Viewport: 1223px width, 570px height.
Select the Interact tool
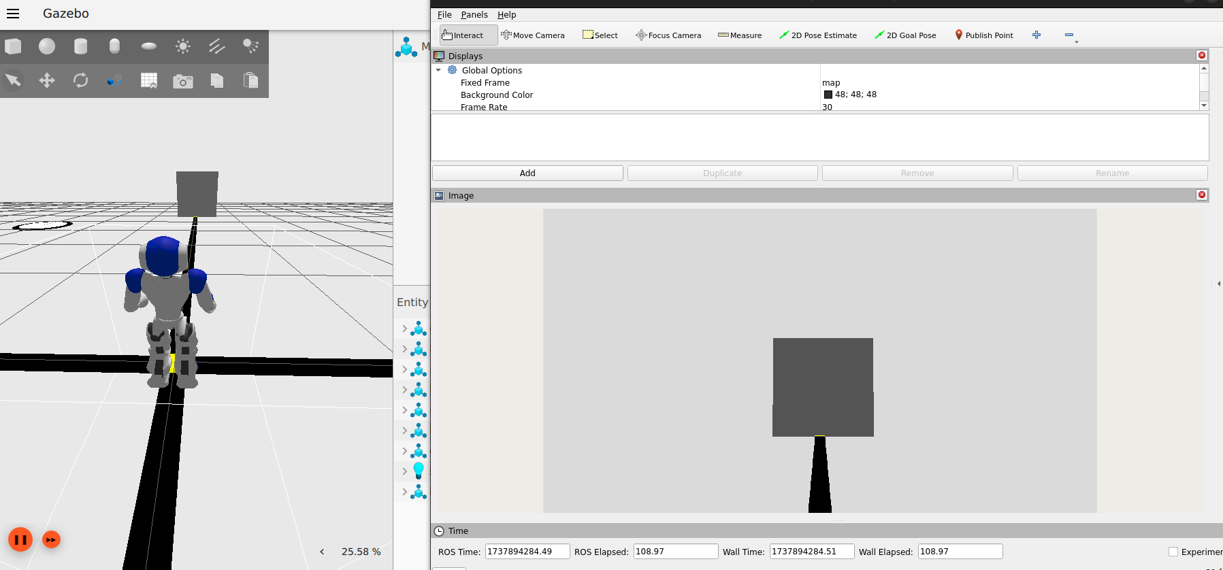[468, 35]
